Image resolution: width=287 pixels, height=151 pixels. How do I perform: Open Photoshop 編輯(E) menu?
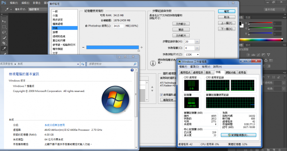tap(25, 3)
